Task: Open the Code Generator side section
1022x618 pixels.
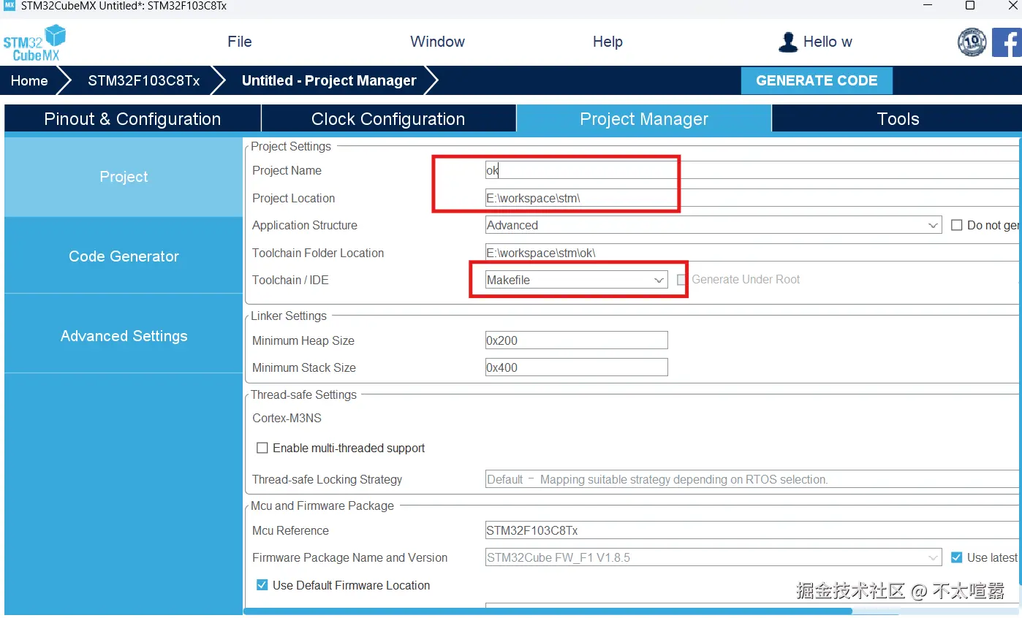Action: tap(124, 256)
